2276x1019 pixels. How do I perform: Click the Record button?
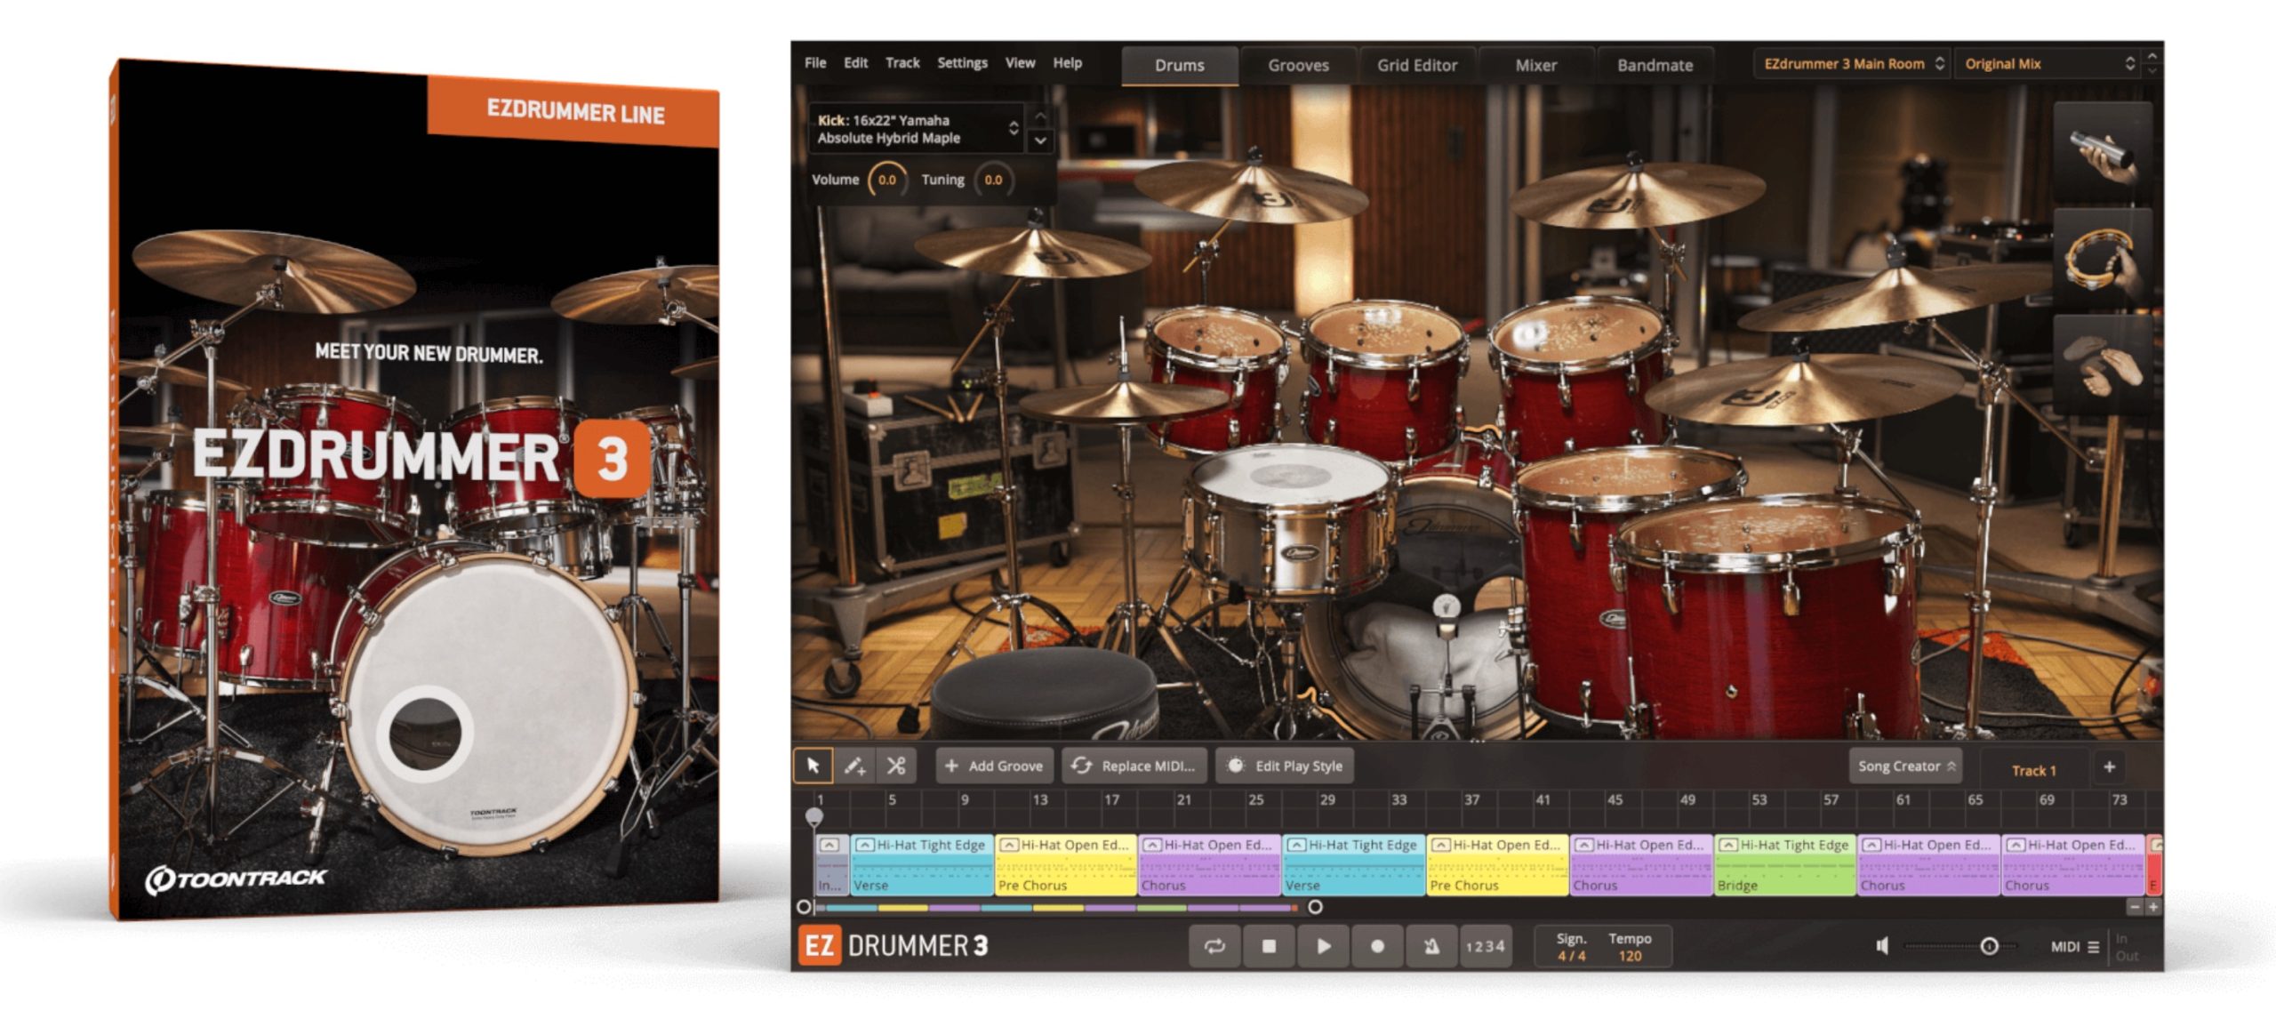pyautogui.click(x=1377, y=946)
